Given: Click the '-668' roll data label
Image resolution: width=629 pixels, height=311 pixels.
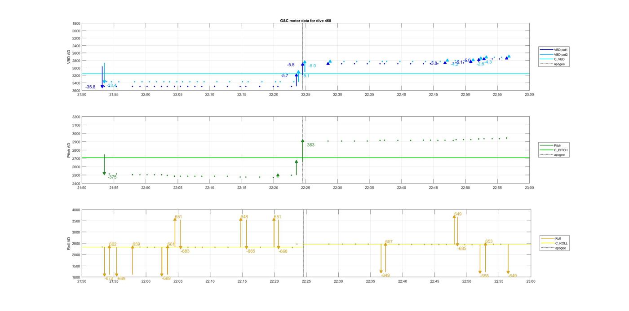Looking at the screenshot, I should pyautogui.click(x=283, y=252).
